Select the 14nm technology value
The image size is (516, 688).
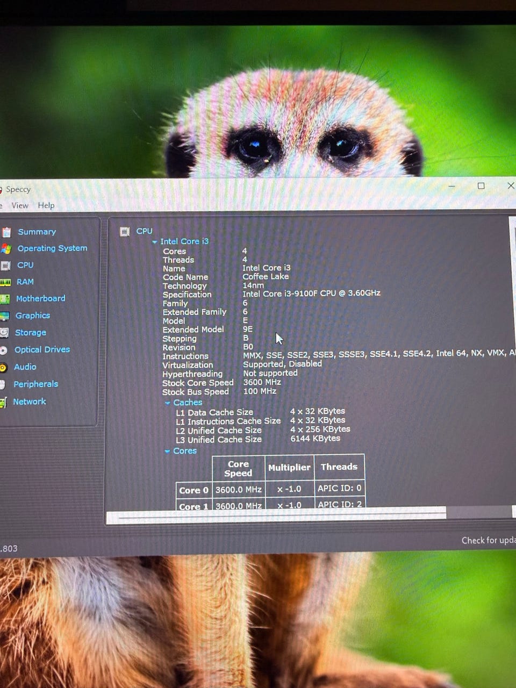[253, 285]
